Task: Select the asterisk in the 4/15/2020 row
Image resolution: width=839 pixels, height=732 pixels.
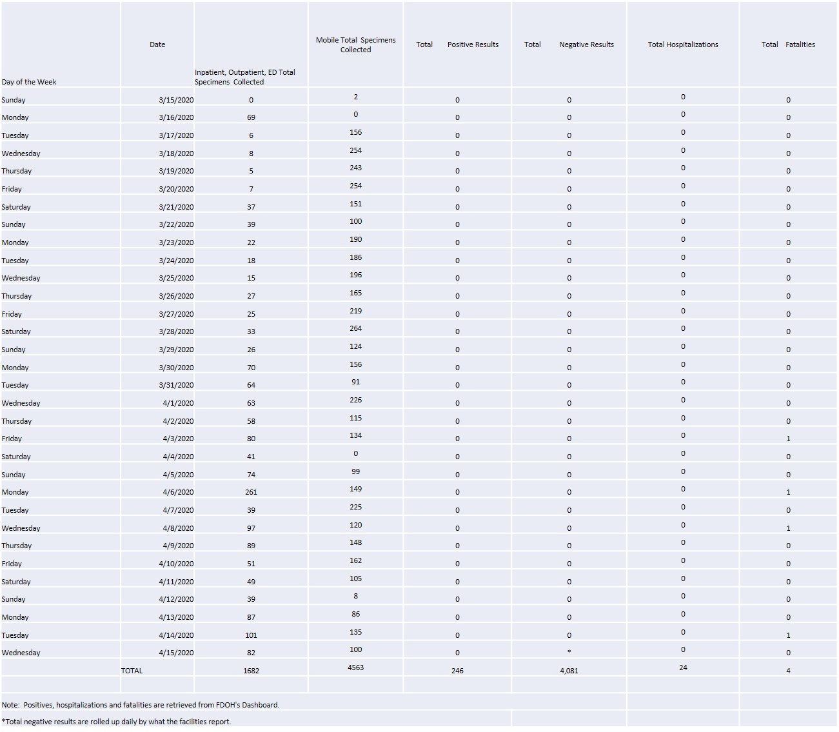Action: [569, 653]
